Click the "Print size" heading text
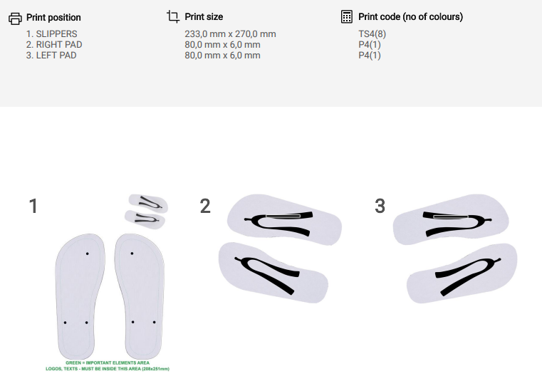 click(x=204, y=16)
